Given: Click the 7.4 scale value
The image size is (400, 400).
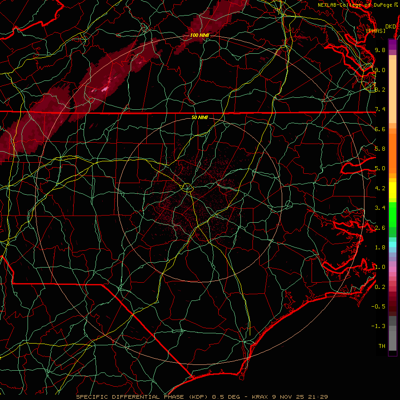Looking at the screenshot, I should (x=380, y=109).
